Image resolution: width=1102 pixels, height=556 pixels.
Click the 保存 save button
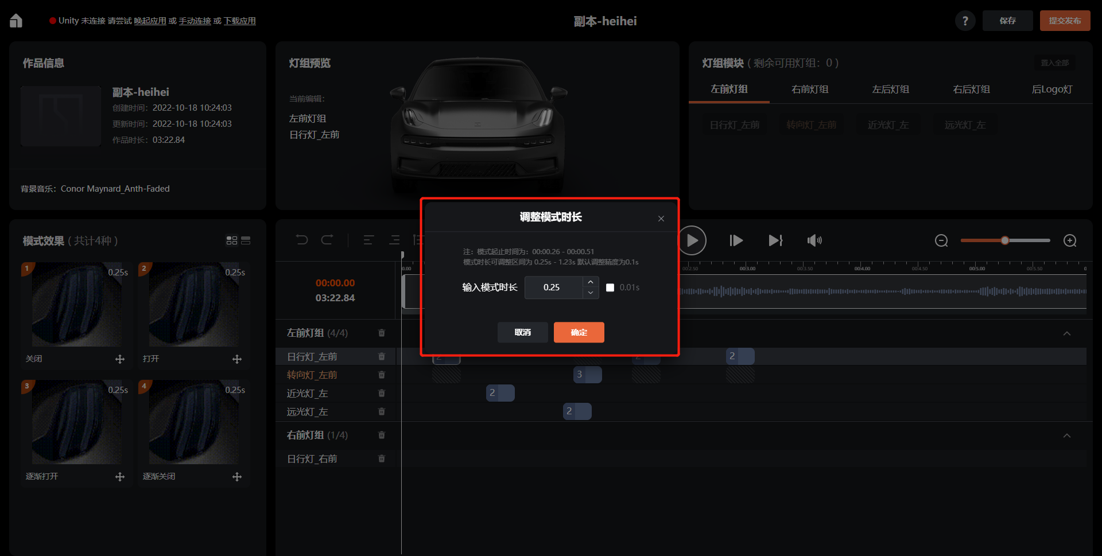pyautogui.click(x=1008, y=21)
